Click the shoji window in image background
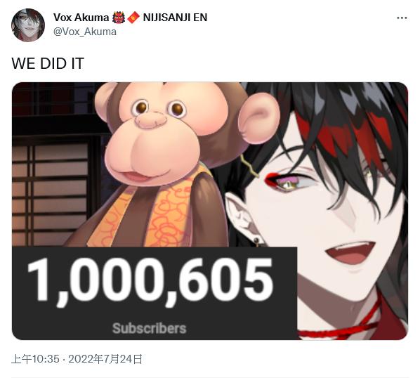 click(x=50, y=194)
